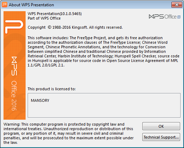
Task: Click the FreeType Project acknowledgement paragraph
Action: pyautogui.click(x=103, y=51)
